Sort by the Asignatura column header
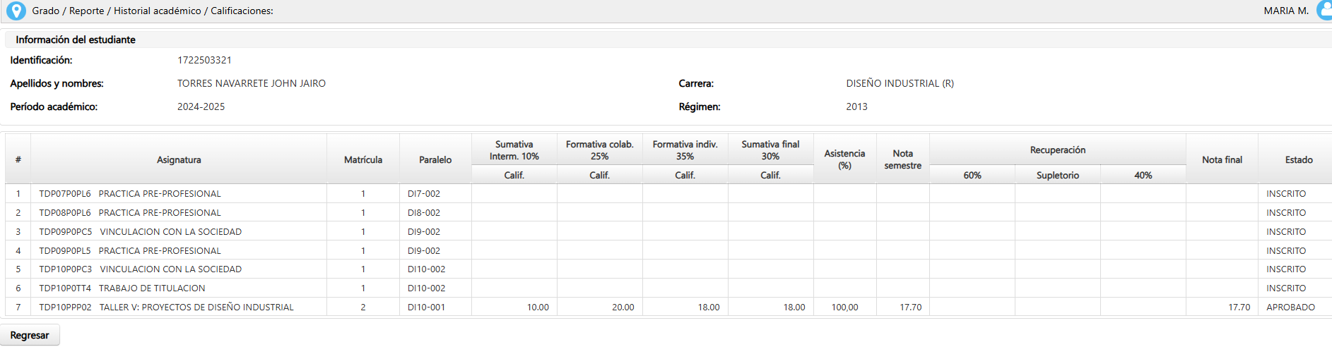Image resolution: width=1332 pixels, height=347 pixels. pos(179,159)
